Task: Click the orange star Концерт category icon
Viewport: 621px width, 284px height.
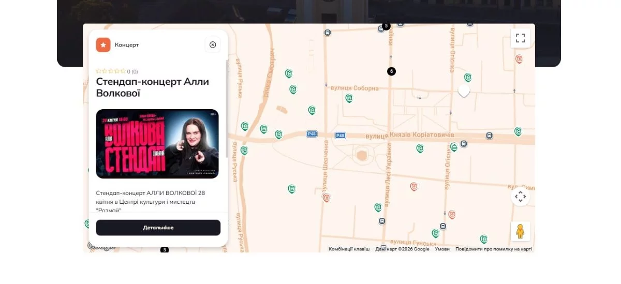Action: (x=103, y=45)
